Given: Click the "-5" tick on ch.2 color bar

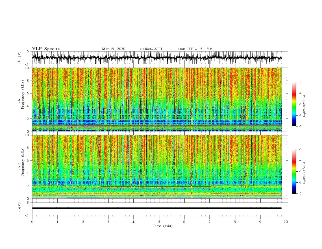Looking at the screenshot, I should (x=300, y=171).
